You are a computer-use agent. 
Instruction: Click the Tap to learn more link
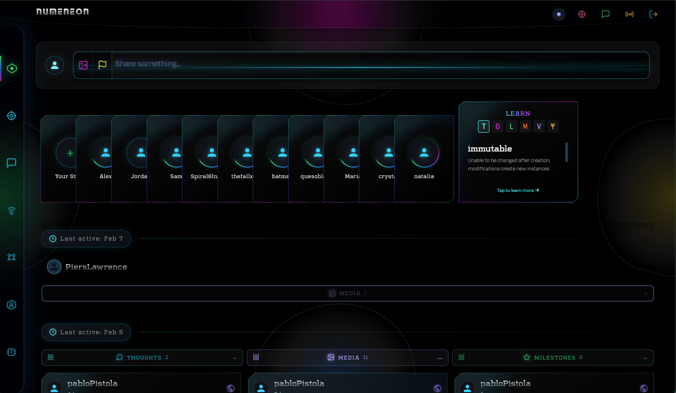pos(518,190)
